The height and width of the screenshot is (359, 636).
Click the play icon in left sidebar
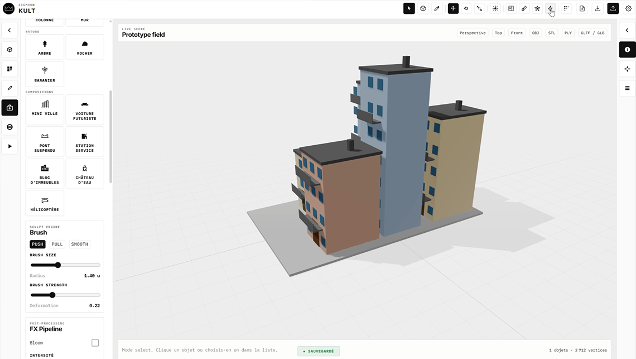9,146
